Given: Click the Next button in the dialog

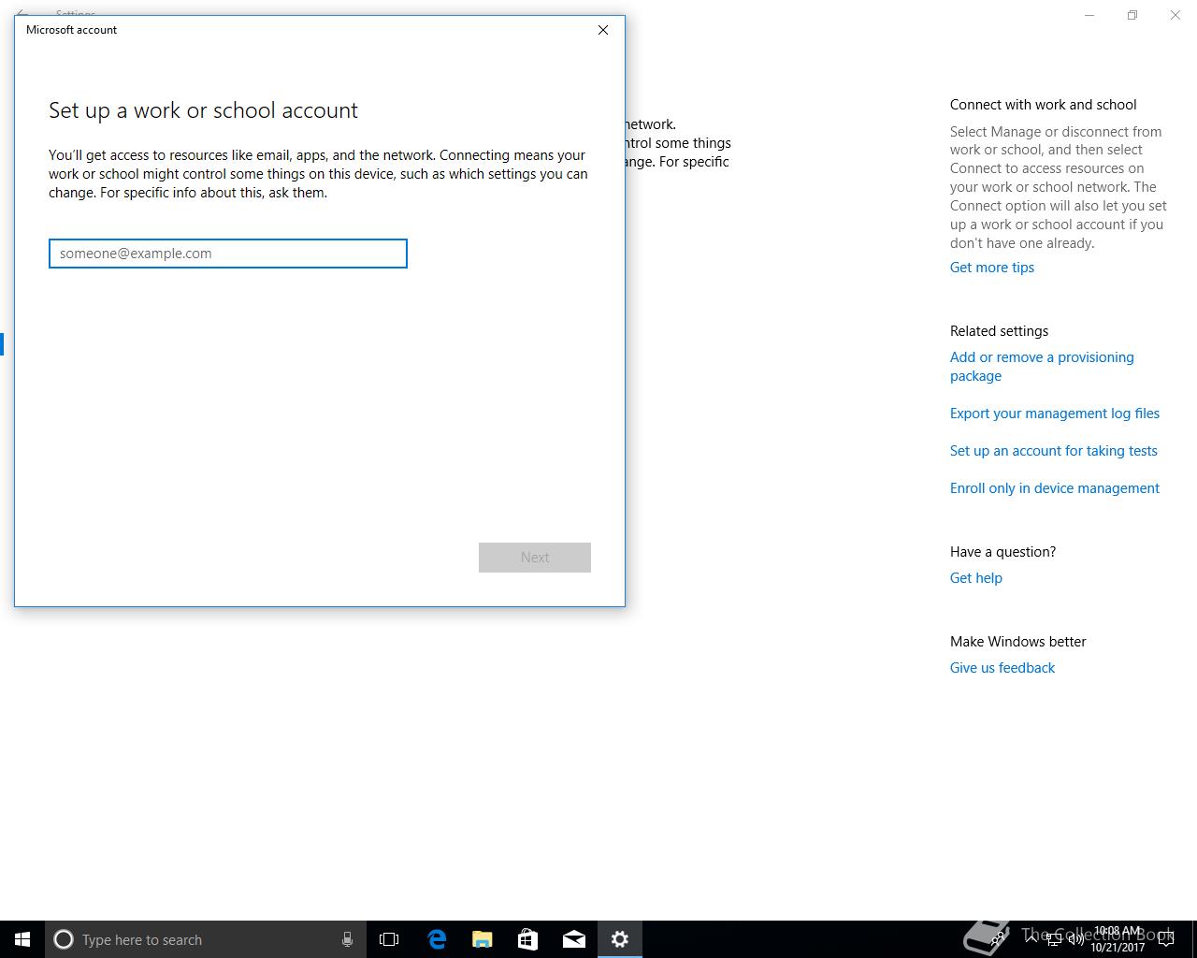Looking at the screenshot, I should coord(535,558).
